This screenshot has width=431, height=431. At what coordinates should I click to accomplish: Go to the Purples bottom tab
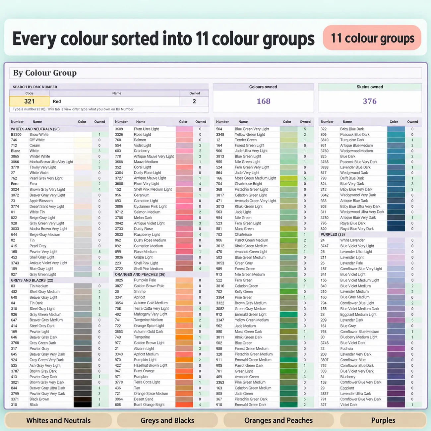coord(383,420)
